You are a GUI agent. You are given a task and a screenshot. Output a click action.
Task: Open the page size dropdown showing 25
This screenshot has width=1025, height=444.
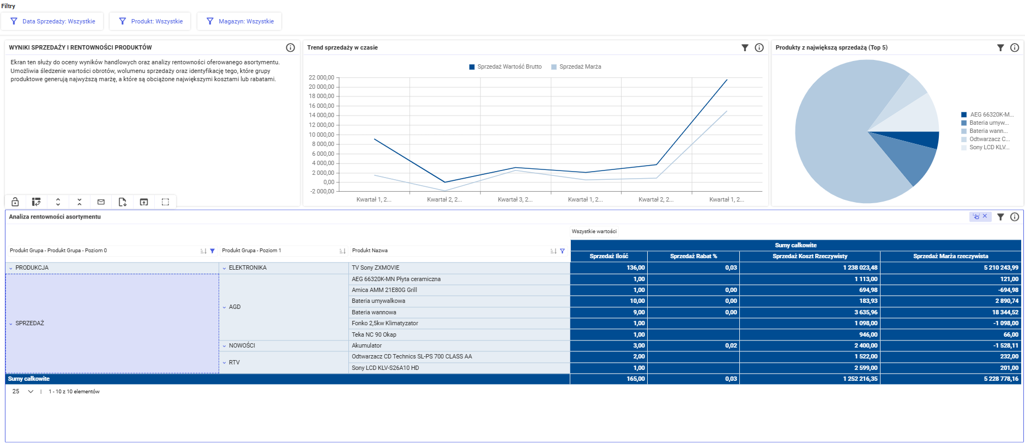click(23, 392)
